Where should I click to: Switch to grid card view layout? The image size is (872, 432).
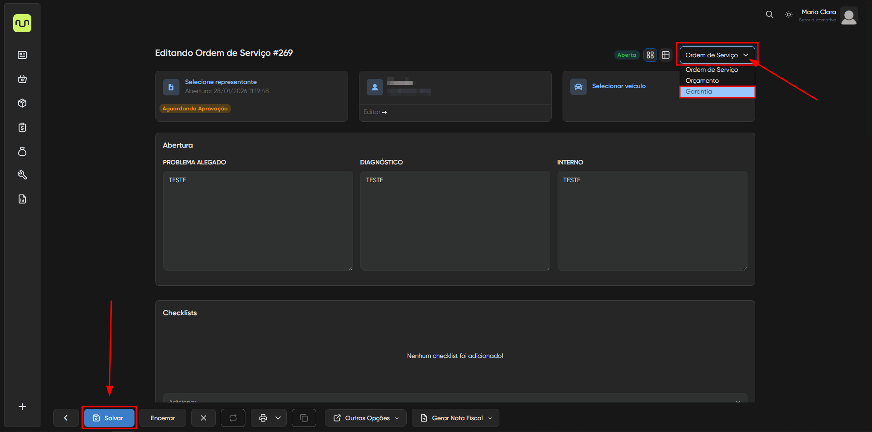point(650,55)
